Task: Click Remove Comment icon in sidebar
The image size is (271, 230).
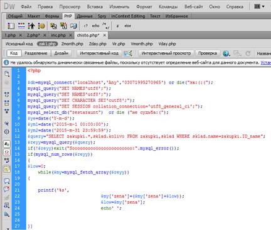Action: pyautogui.click(x=7, y=189)
